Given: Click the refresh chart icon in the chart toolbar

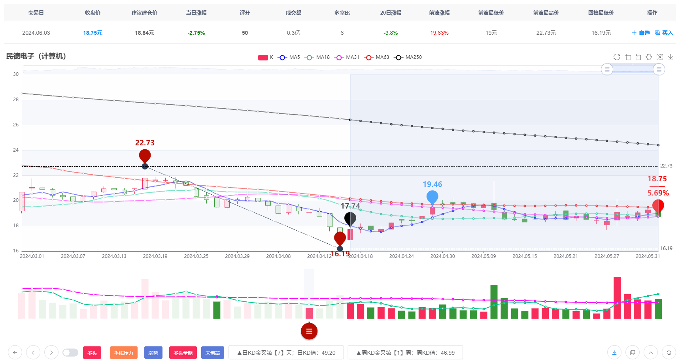Looking at the screenshot, I should pyautogui.click(x=617, y=57).
